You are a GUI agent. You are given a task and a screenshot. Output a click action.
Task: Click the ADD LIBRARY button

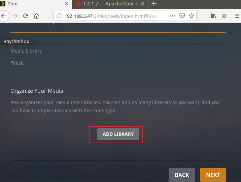coord(118,134)
